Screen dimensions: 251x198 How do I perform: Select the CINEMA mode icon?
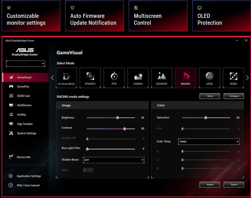tap(138, 78)
